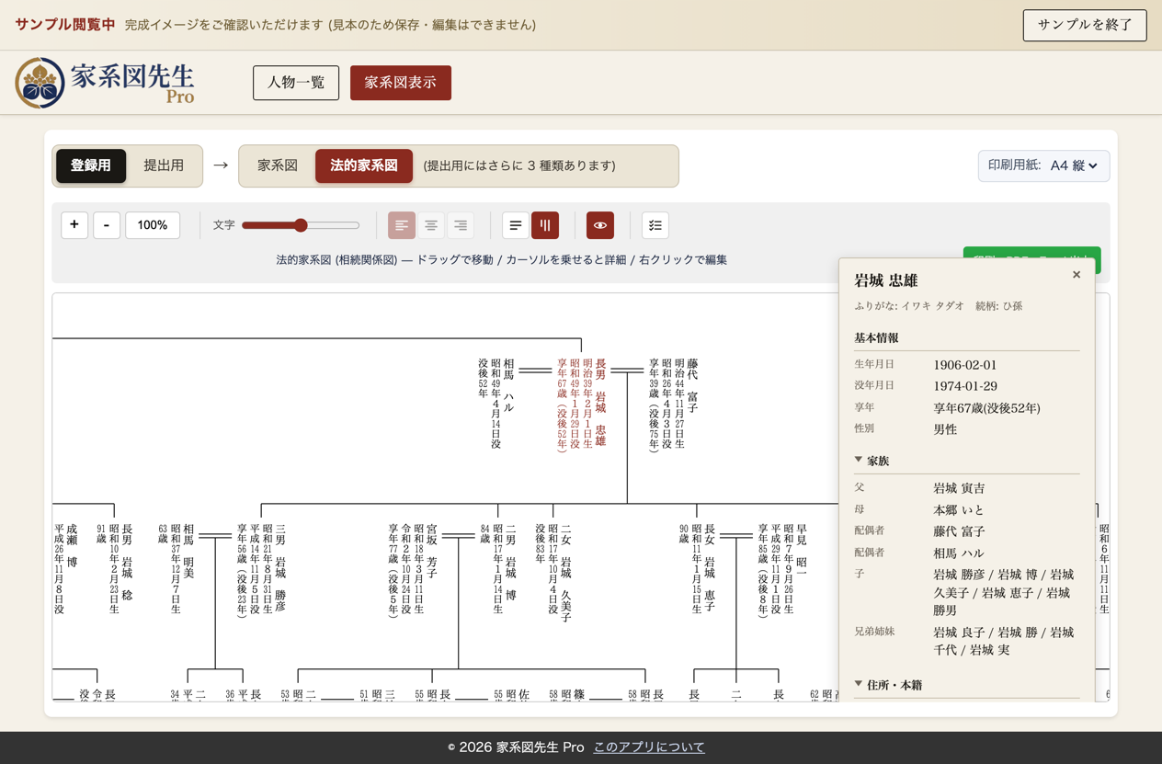
Task: Click mother name 本郷 いと
Action: [959, 509]
